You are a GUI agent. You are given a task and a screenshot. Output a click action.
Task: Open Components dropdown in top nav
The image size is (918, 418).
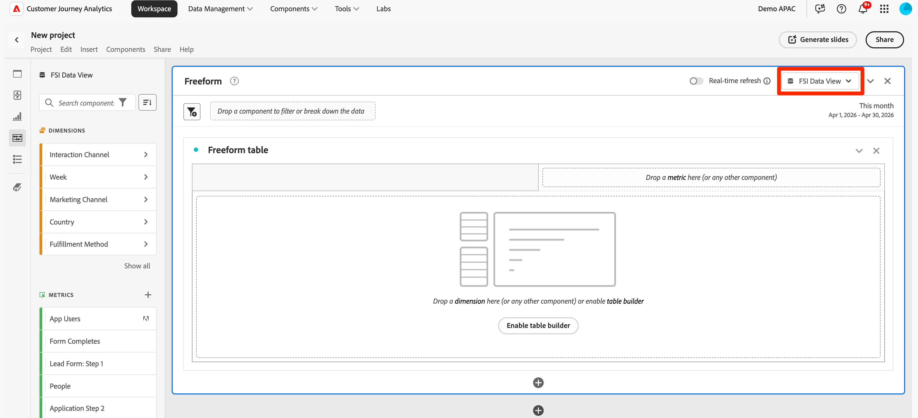coord(294,9)
